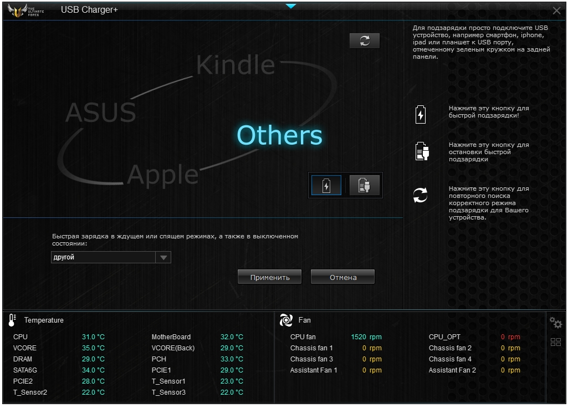
Task: Click the VCORE(Back) temperature label
Action: coord(173,348)
